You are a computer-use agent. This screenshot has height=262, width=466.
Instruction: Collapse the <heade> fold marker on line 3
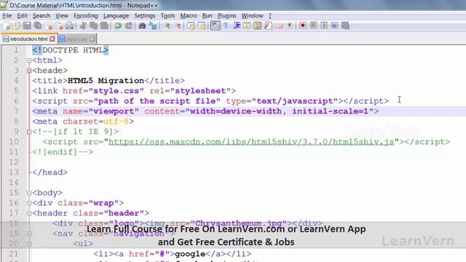pos(29,71)
